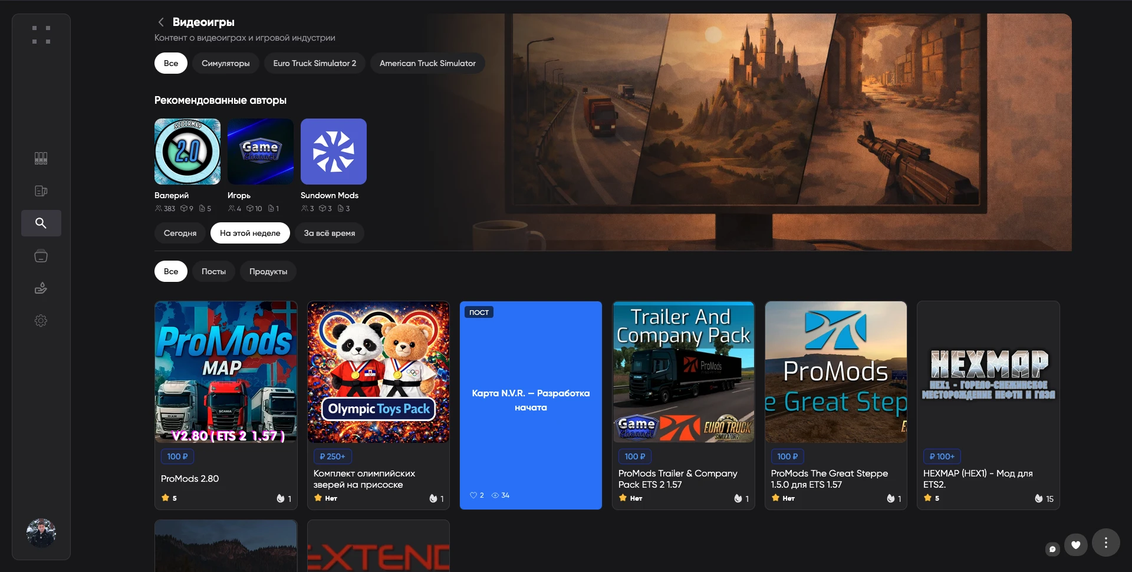Select the Все content filter above cards

point(171,271)
